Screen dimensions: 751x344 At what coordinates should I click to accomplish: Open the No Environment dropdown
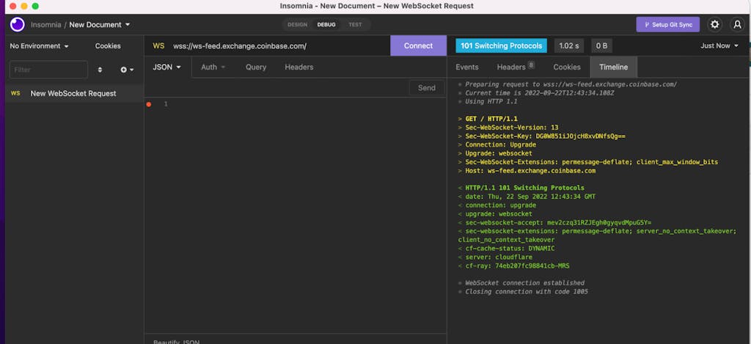[40, 45]
